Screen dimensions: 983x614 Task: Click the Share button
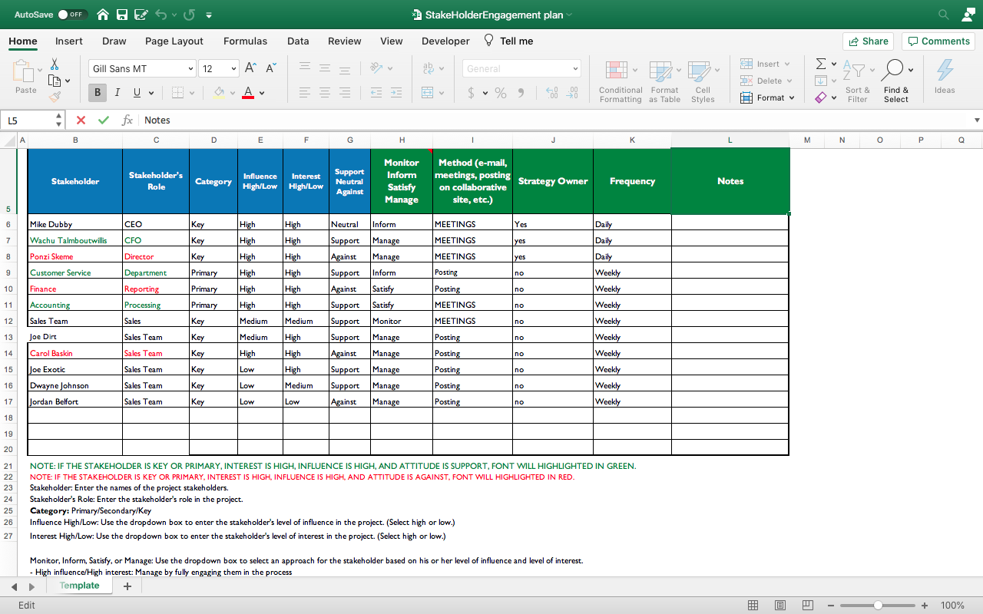868,41
